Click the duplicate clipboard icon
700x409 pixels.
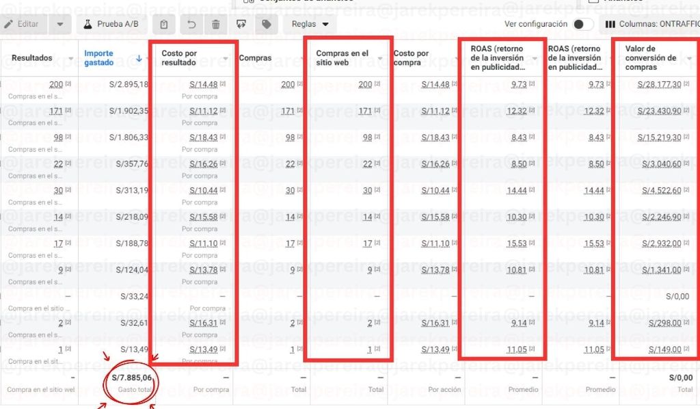(x=164, y=25)
